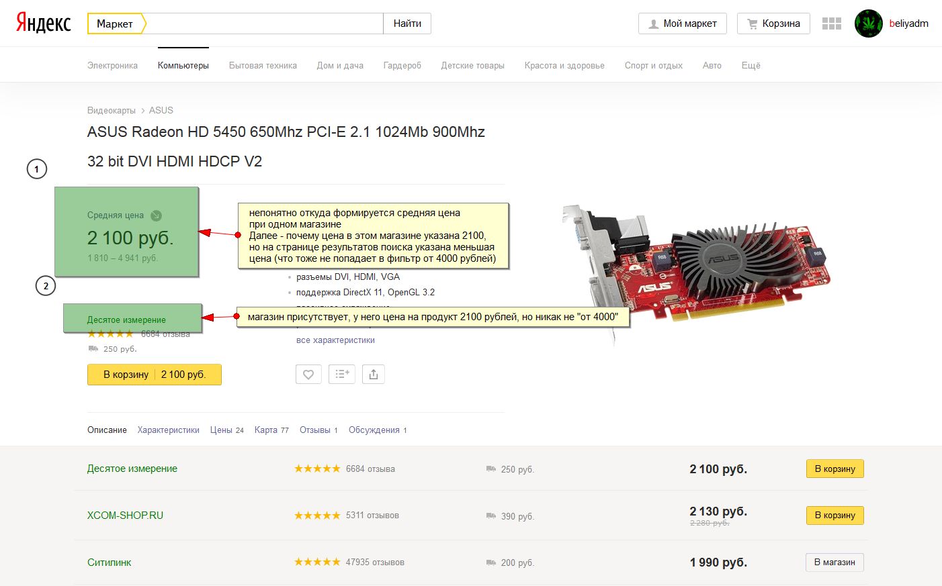The height and width of the screenshot is (586, 942).
Task: Switch to the Характеристики tab
Action: pyautogui.click(x=169, y=430)
